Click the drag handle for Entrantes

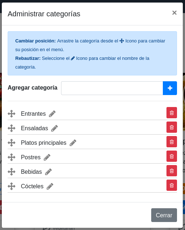12,114
